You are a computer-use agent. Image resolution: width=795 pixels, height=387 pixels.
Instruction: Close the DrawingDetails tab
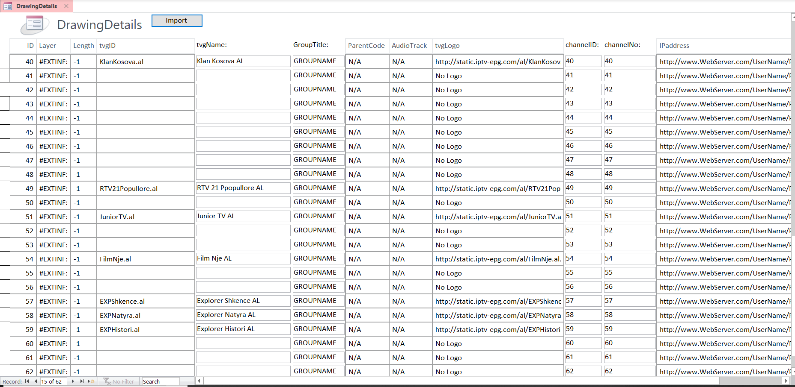[66, 6]
